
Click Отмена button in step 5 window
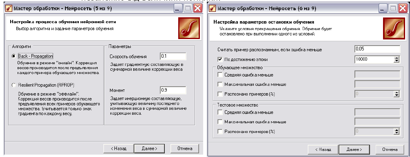[185, 149]
